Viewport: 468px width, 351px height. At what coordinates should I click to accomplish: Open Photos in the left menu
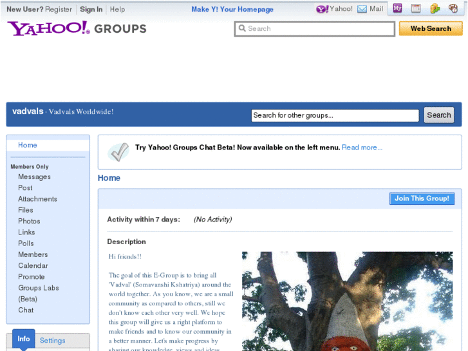[29, 221]
